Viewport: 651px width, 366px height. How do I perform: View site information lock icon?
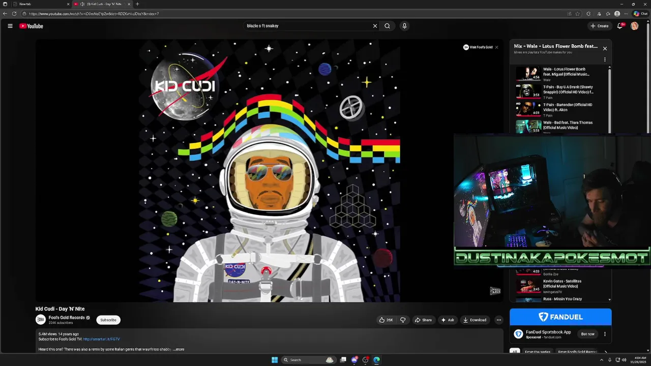(x=24, y=14)
